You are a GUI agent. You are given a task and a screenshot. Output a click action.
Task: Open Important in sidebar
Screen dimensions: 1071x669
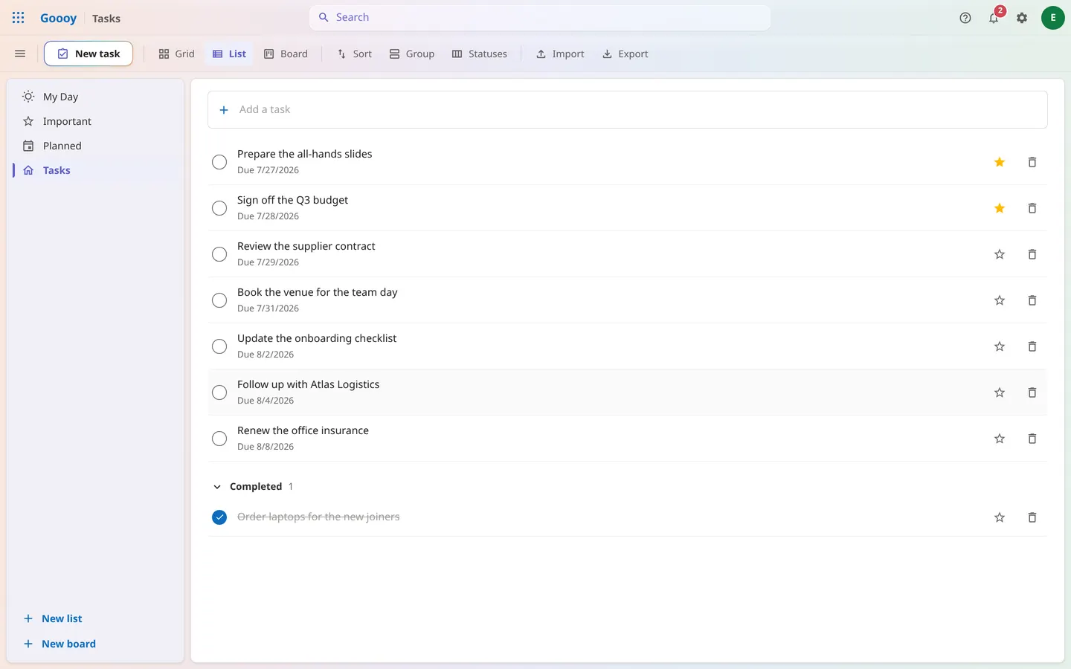click(95, 121)
